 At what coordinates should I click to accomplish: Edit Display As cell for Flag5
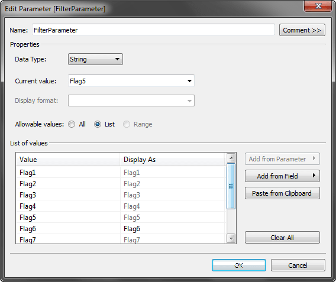pos(173,218)
